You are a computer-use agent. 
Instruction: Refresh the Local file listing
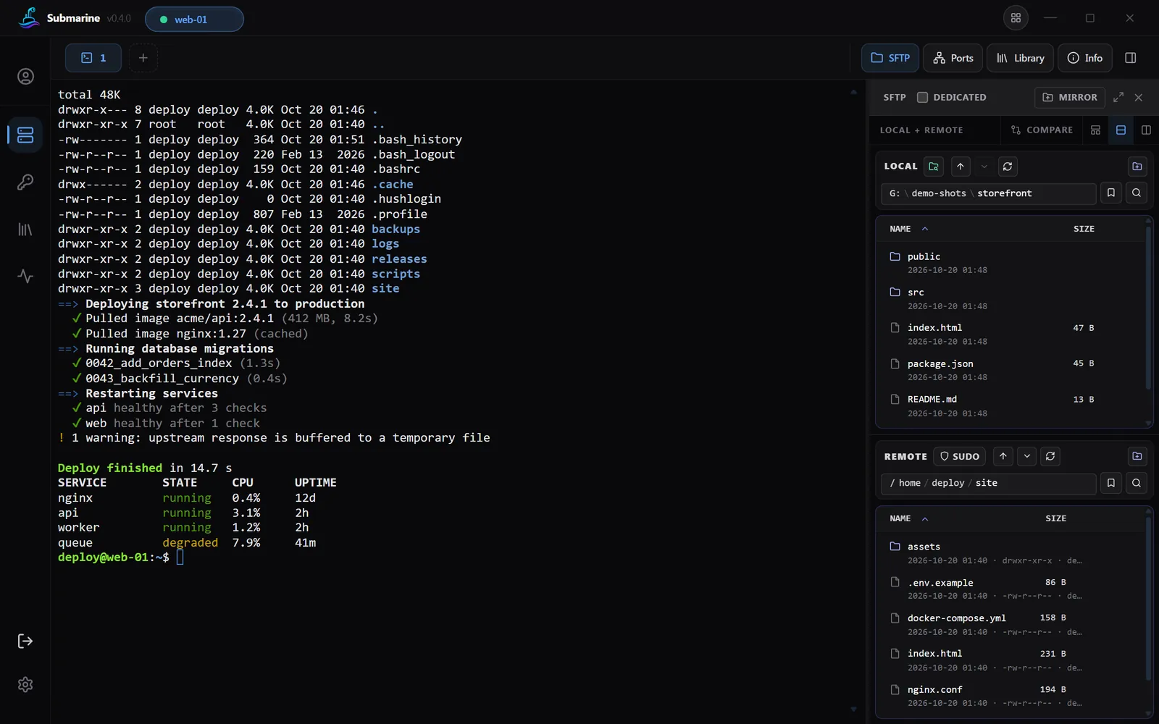click(1008, 167)
